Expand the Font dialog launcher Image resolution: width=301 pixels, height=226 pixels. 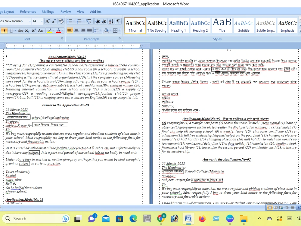click(x=62, y=39)
